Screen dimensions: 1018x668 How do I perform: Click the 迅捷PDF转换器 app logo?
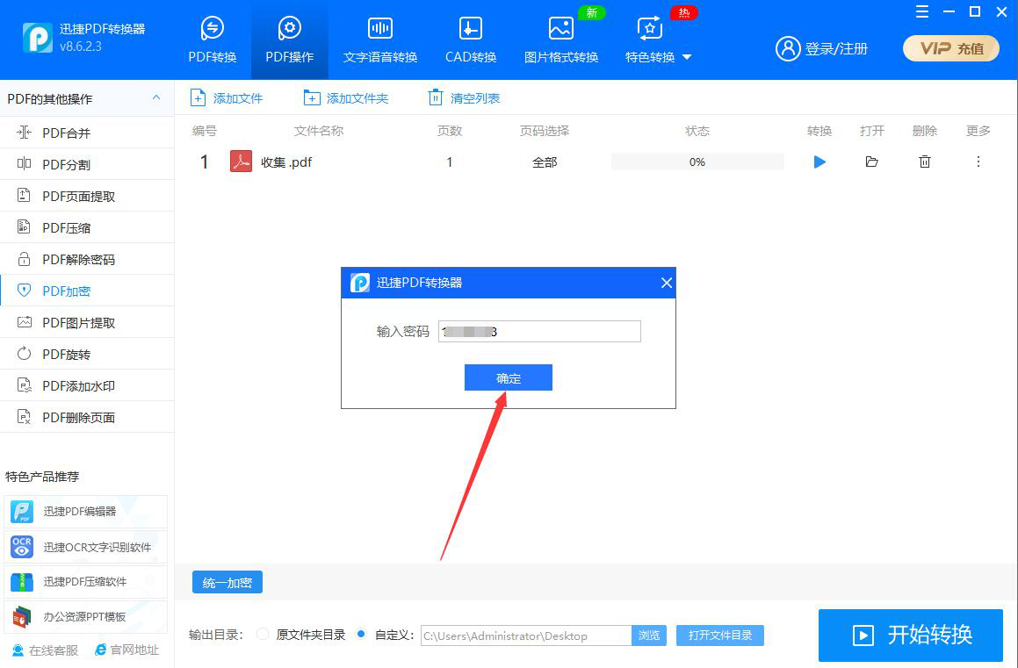(x=37, y=37)
